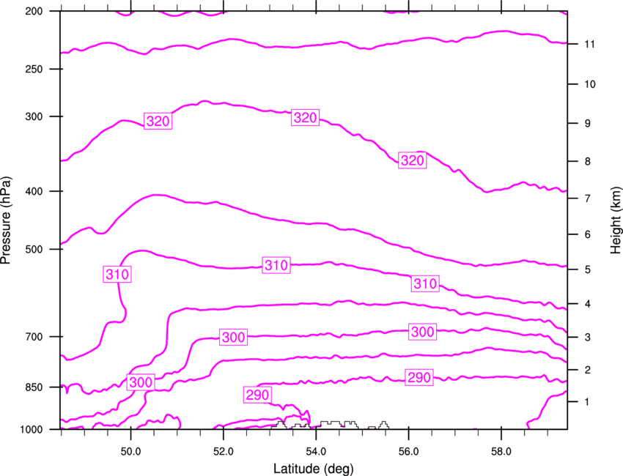The width and height of the screenshot is (623, 476).
Task: Click the 310 contour label near latitude 56.0
Action: tap(425, 283)
